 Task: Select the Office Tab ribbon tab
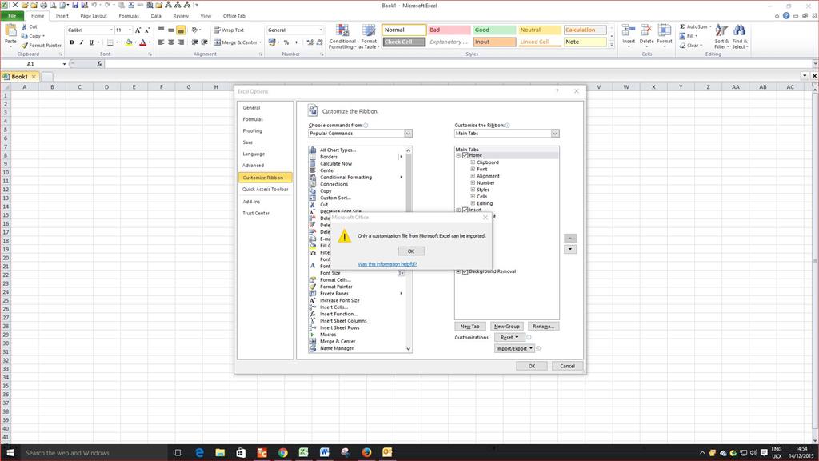[234, 16]
